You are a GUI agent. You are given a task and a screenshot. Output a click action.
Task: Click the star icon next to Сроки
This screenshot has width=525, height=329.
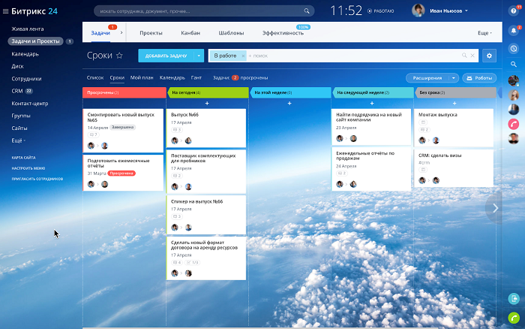pos(119,56)
